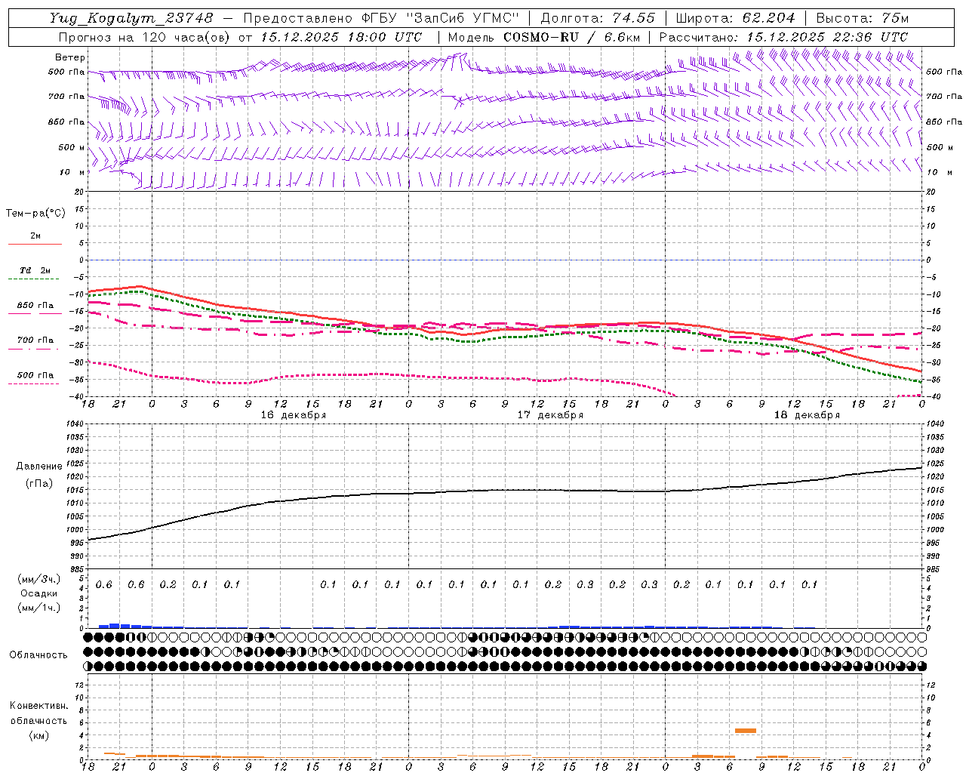
Task: Click the Конвективн. label of convective cloud panel
Action: point(38,706)
